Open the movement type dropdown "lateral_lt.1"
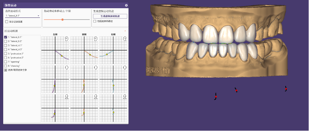 tap(23, 16)
